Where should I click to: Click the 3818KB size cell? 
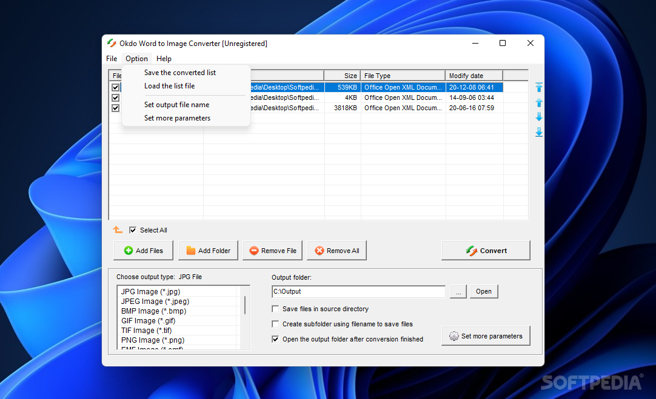tap(343, 108)
